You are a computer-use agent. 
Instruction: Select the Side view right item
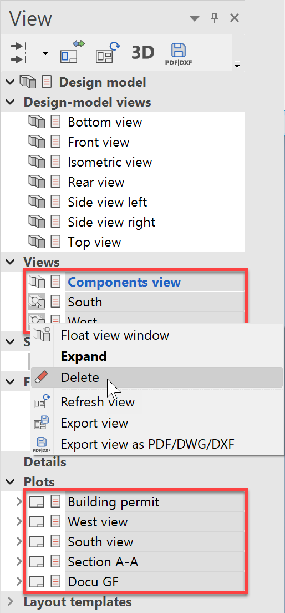point(111,222)
